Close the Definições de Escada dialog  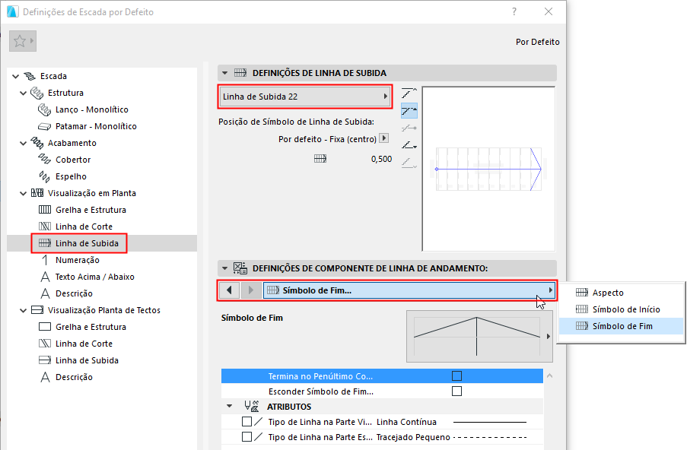point(549,12)
